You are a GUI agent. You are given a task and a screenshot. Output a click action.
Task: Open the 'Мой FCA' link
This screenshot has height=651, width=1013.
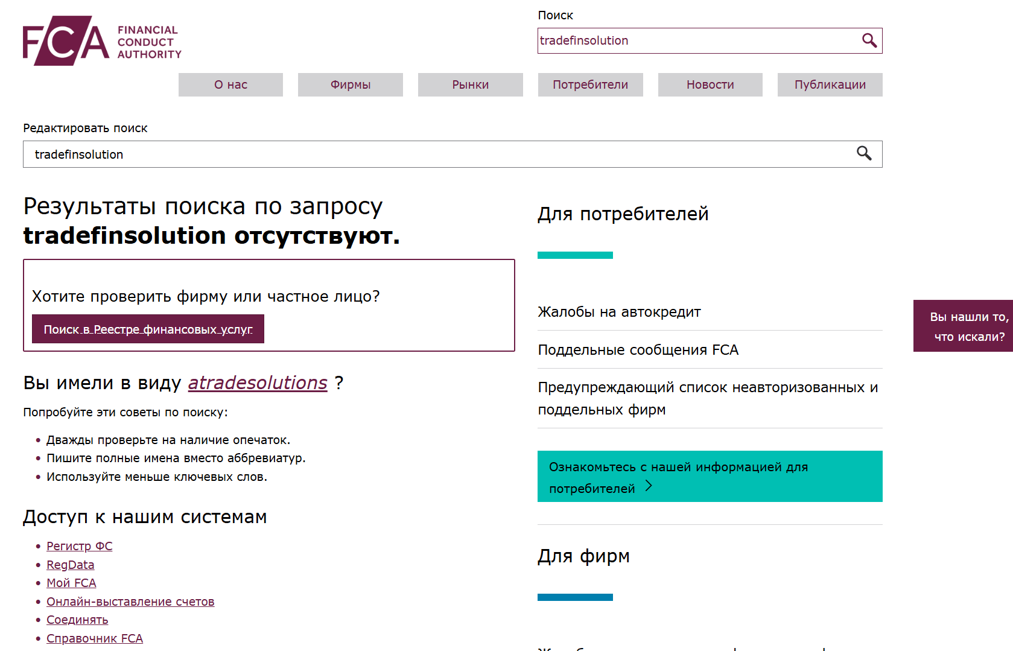71,583
